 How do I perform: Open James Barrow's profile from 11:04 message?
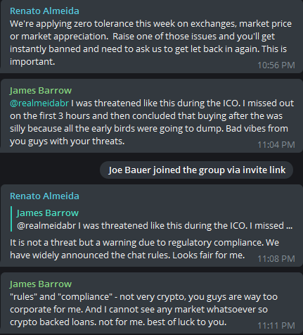point(41,91)
